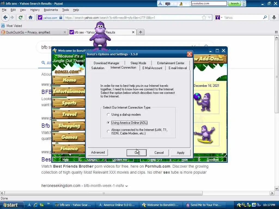Open Finance section in Bonzi window

coord(68,148)
